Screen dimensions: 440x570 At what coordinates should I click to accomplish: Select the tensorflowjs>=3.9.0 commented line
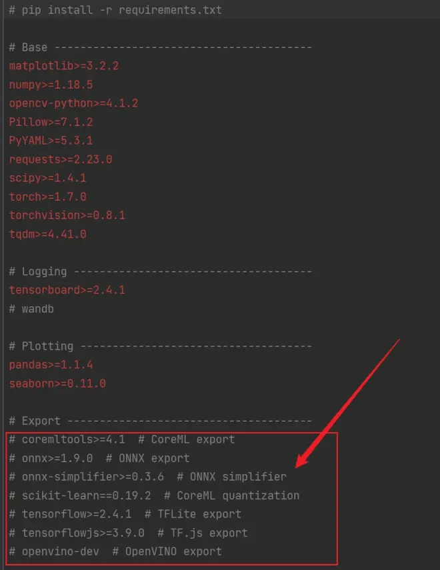129,533
